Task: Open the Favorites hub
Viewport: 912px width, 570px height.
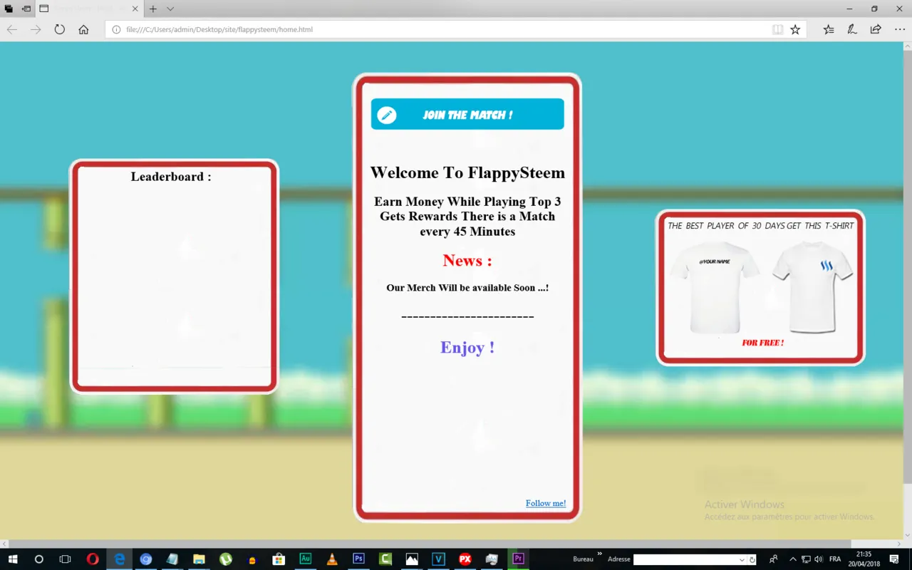Action: click(x=828, y=30)
